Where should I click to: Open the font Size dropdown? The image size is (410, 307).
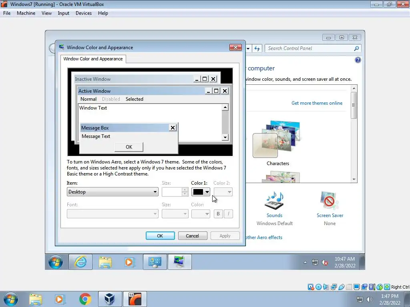click(x=175, y=214)
